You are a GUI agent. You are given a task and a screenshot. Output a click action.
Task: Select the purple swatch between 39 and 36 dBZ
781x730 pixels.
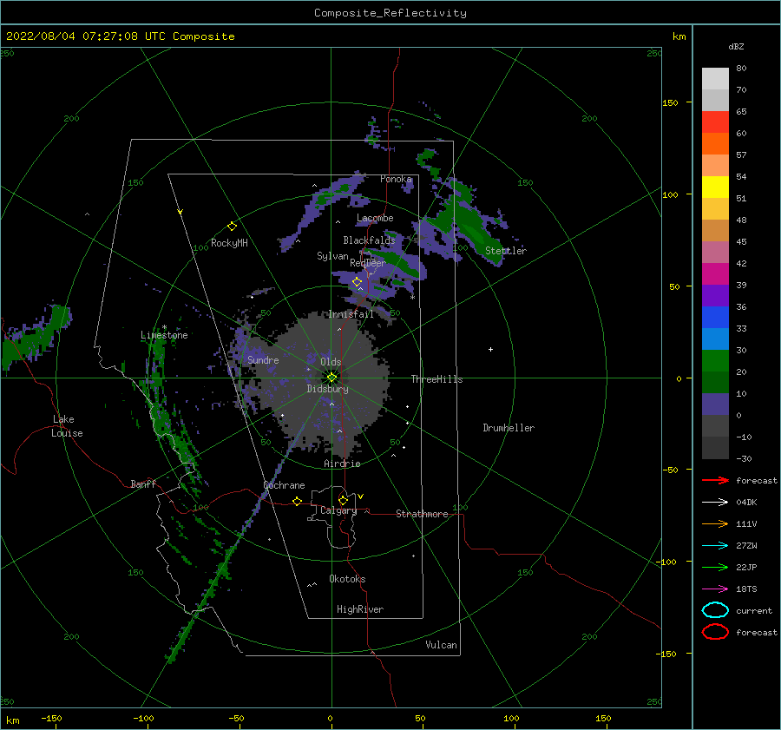click(x=715, y=295)
